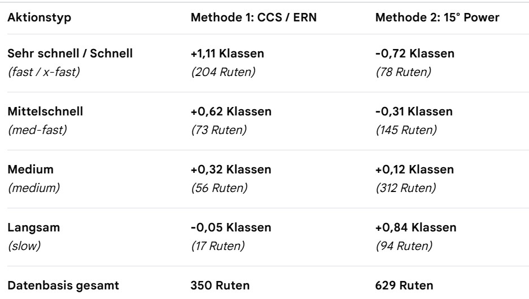
Task: Click the +0,84 Klassen value
Action: (x=416, y=227)
